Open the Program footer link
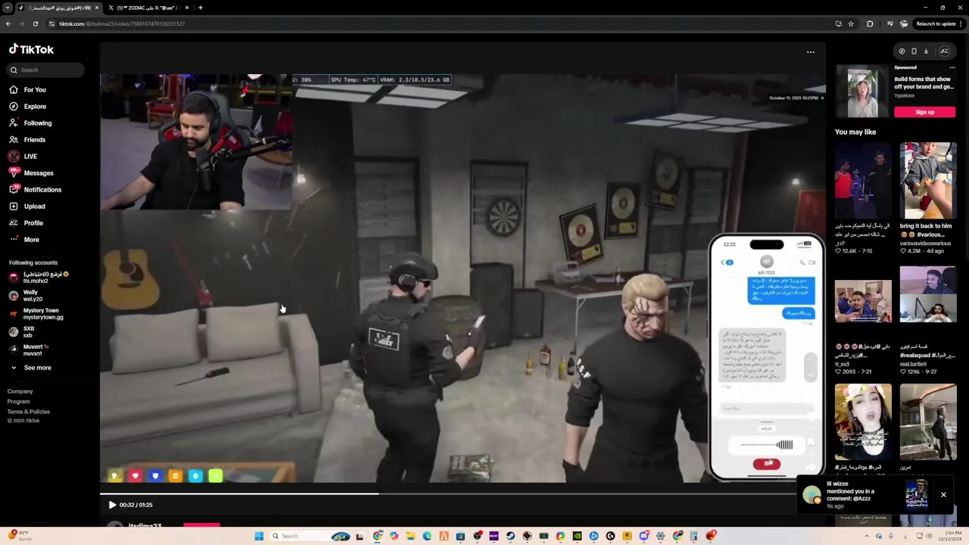Image resolution: width=969 pixels, height=545 pixels. point(19,402)
